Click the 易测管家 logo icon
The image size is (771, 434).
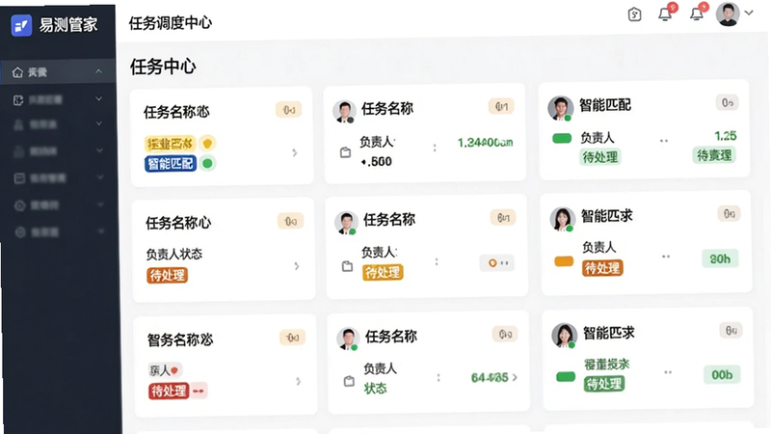coord(21,25)
